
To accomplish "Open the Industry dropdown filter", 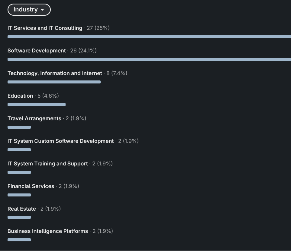I will [29, 10].
